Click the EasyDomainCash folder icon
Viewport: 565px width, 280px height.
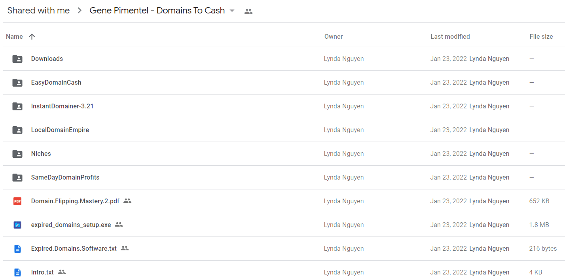point(17,83)
